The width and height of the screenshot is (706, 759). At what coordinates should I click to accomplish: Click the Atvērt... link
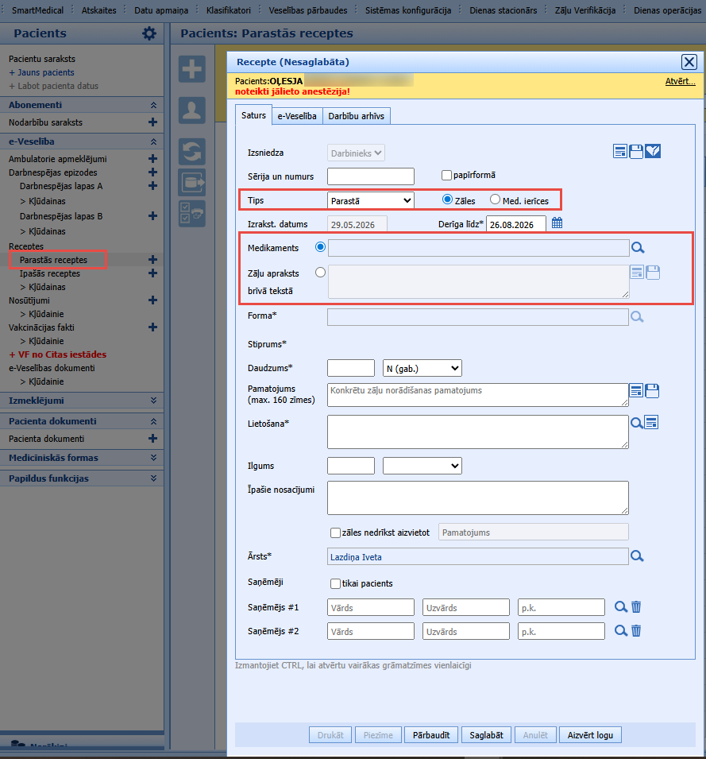coord(680,81)
